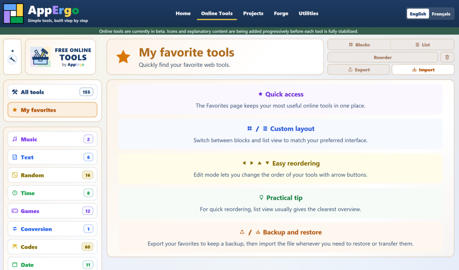The height and width of the screenshot is (270, 459).
Task: Click the swap arrows icon beside Conversion
Action: 15,229
